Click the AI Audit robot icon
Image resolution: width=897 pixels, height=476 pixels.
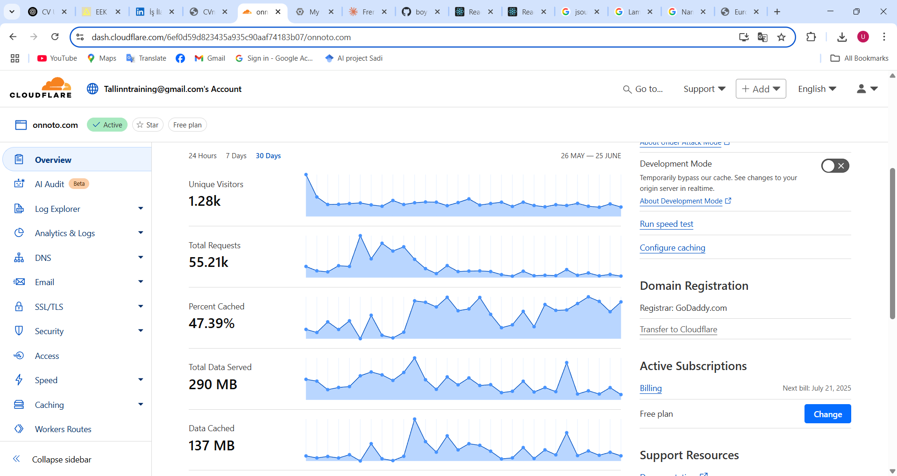[19, 184]
